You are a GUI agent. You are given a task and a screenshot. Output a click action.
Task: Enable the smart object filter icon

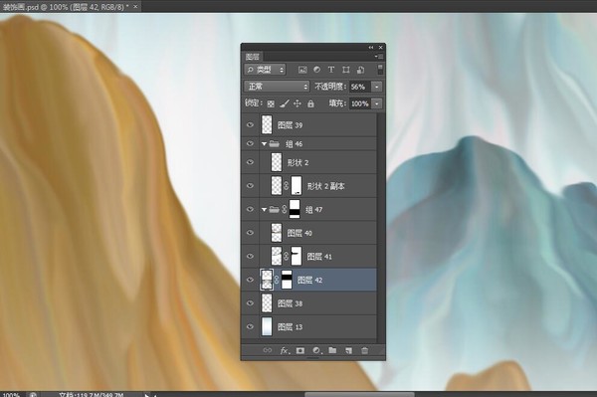tap(360, 70)
